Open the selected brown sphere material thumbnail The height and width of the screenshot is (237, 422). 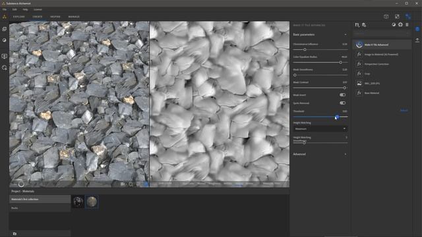pos(92,202)
